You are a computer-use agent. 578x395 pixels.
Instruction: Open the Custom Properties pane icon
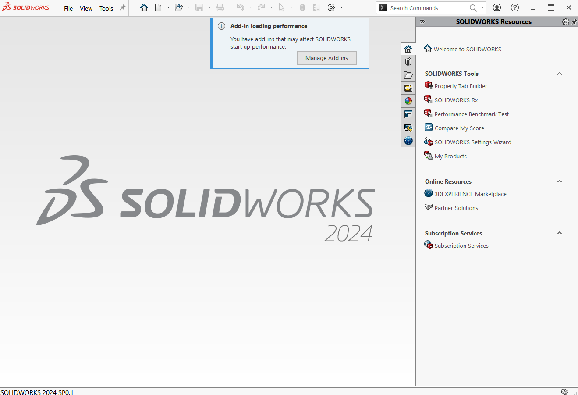click(x=408, y=114)
